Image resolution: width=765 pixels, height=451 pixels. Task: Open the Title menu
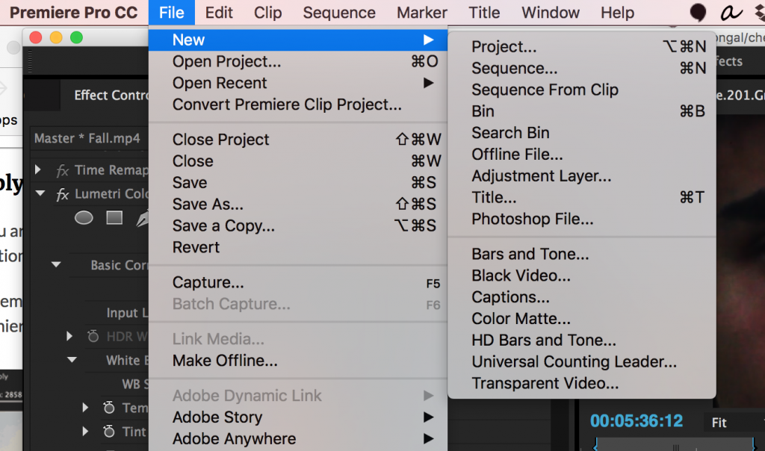coord(484,13)
